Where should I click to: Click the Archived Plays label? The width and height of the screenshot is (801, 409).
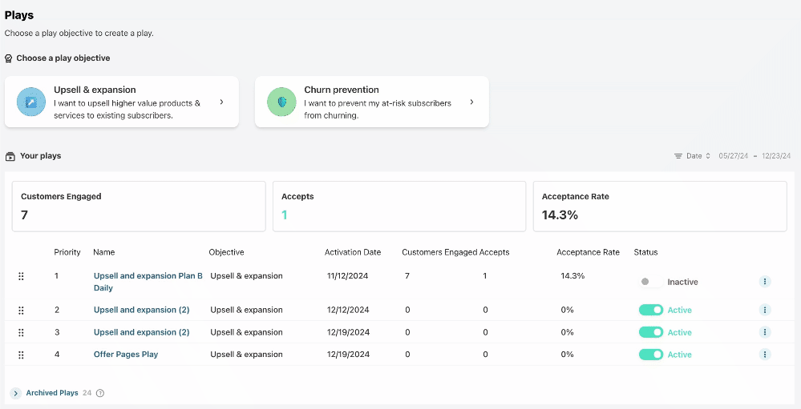pyautogui.click(x=52, y=393)
